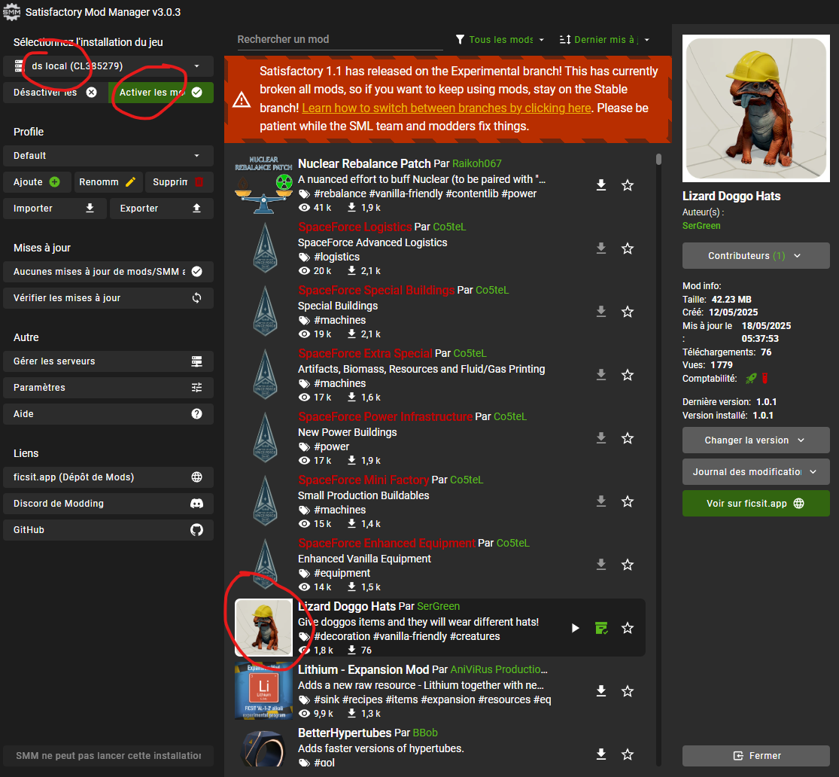Click the mod list scrollbar thumb
Screen dimensions: 839x777
(658, 159)
